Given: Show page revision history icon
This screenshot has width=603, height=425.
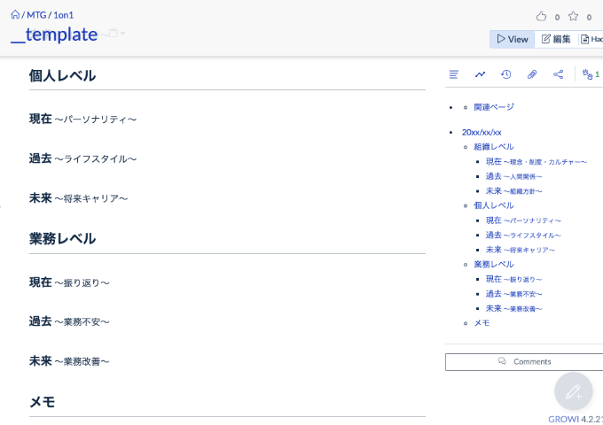Looking at the screenshot, I should [x=505, y=74].
